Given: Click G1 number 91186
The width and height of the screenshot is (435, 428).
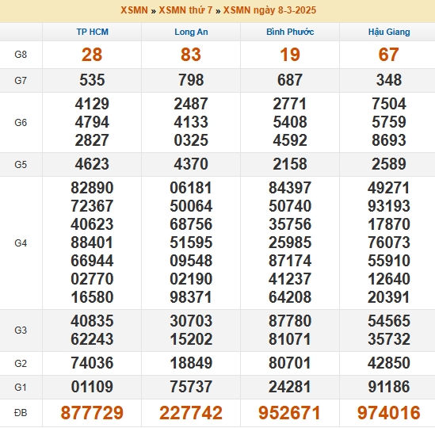Looking at the screenshot, I should pyautogui.click(x=389, y=387).
